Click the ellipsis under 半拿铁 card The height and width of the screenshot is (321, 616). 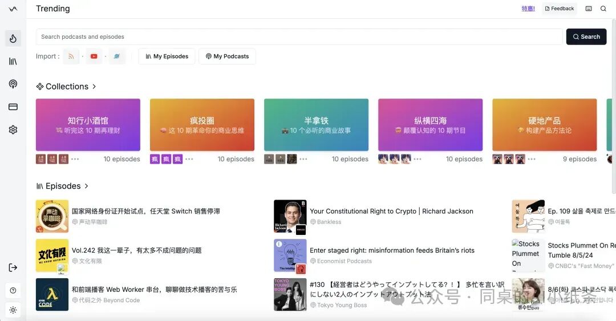point(303,159)
